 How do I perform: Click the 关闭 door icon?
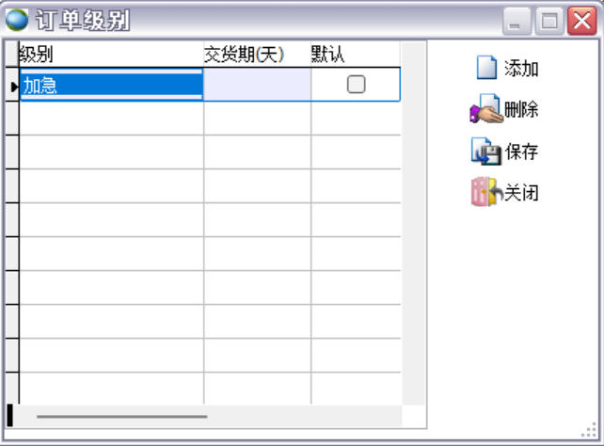coord(485,193)
